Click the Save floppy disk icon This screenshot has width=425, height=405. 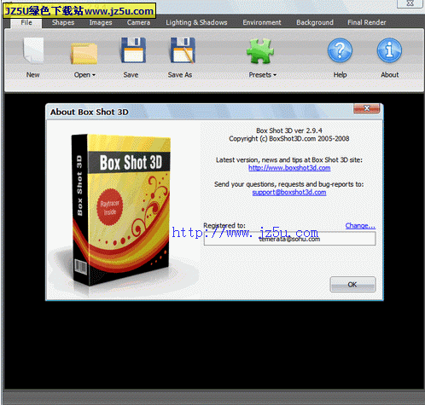pyautogui.click(x=133, y=50)
